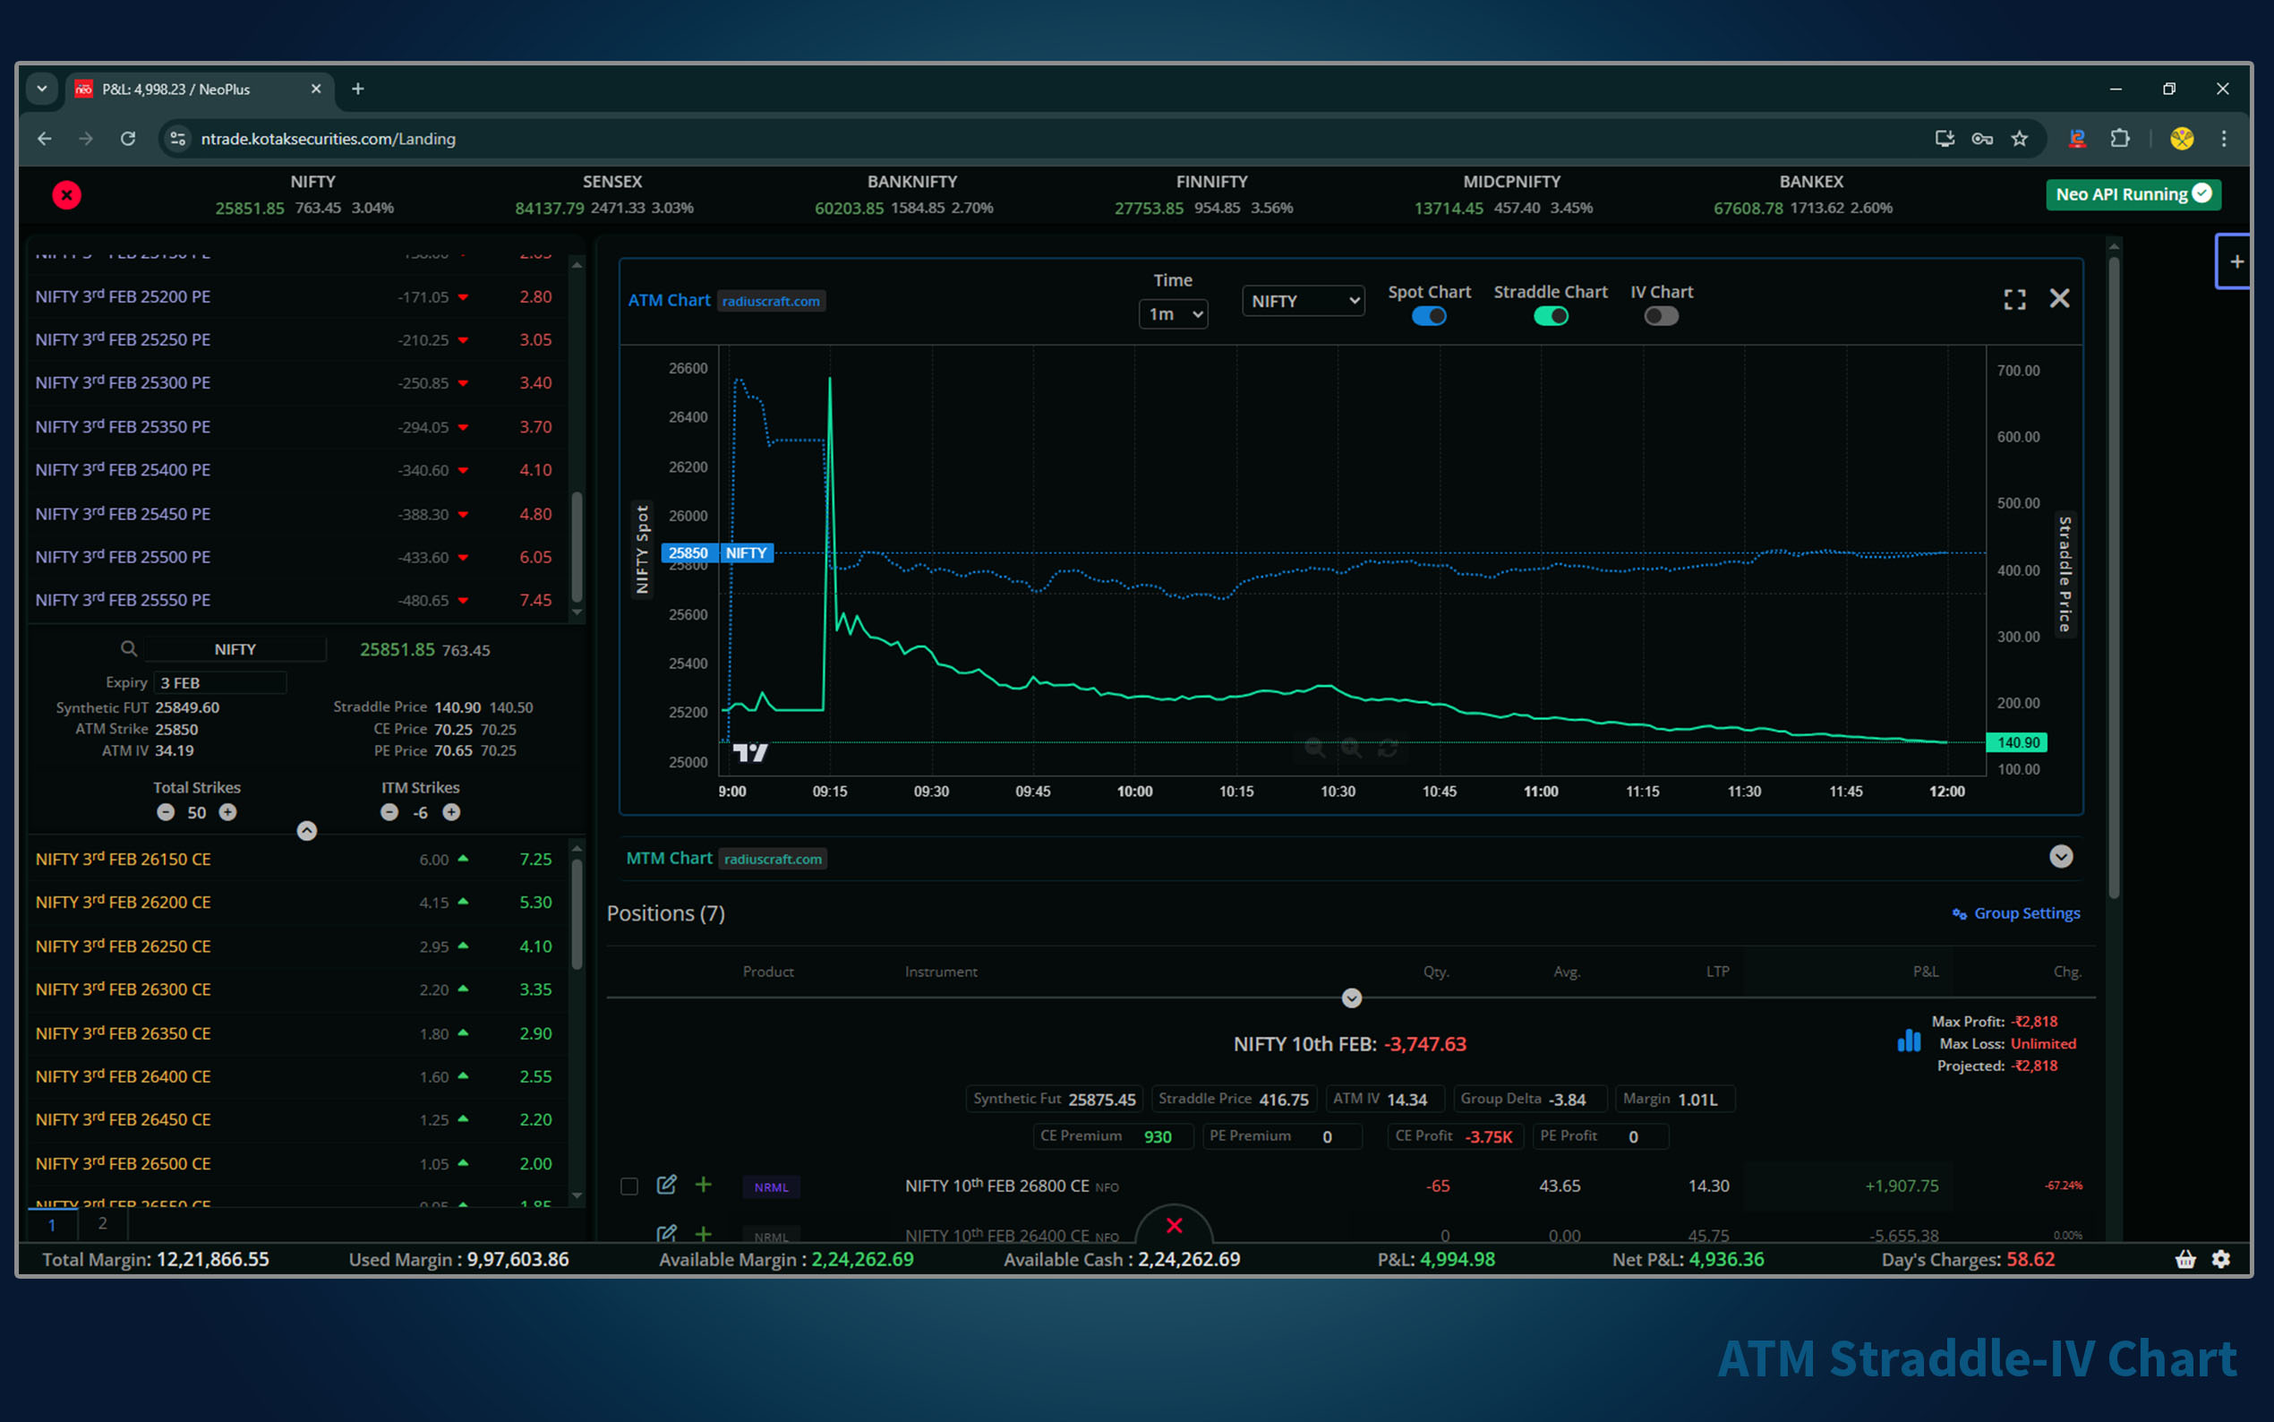The height and width of the screenshot is (1422, 2274).
Task: Switch to watchlist page 2 tab
Action: click(102, 1223)
